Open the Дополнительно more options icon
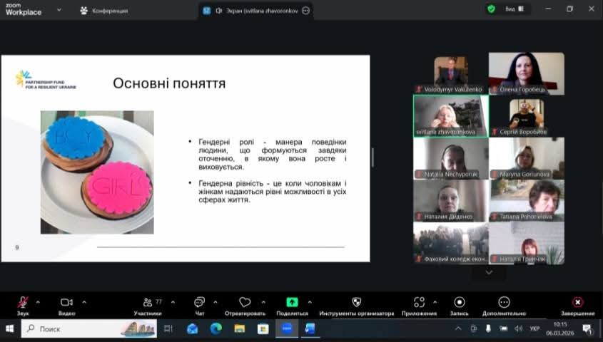 coord(505,303)
